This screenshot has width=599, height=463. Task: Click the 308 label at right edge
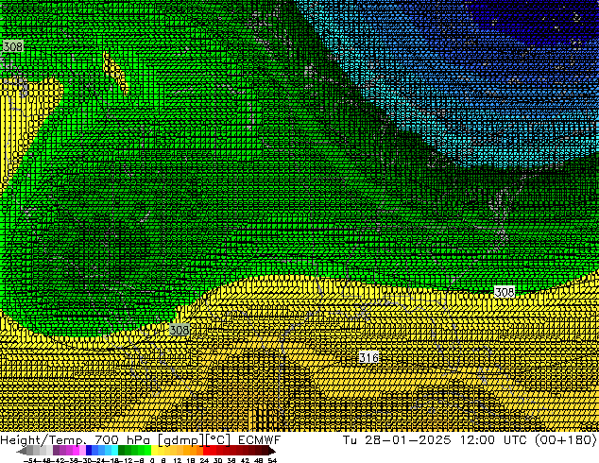[505, 292]
